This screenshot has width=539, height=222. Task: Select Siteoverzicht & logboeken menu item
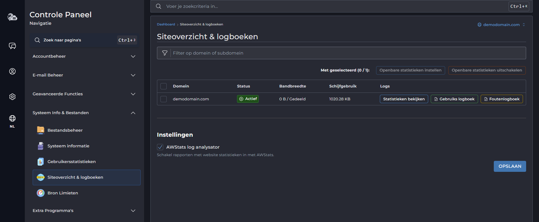point(86,177)
